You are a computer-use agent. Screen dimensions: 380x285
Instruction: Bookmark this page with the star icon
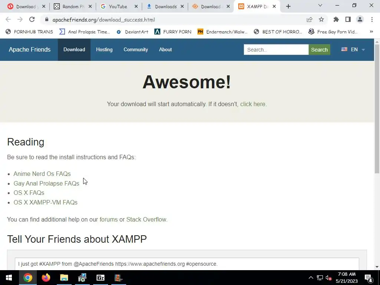click(321, 20)
